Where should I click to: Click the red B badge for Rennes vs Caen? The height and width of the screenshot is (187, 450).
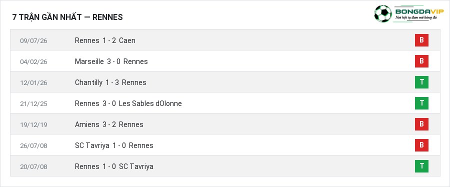click(421, 40)
